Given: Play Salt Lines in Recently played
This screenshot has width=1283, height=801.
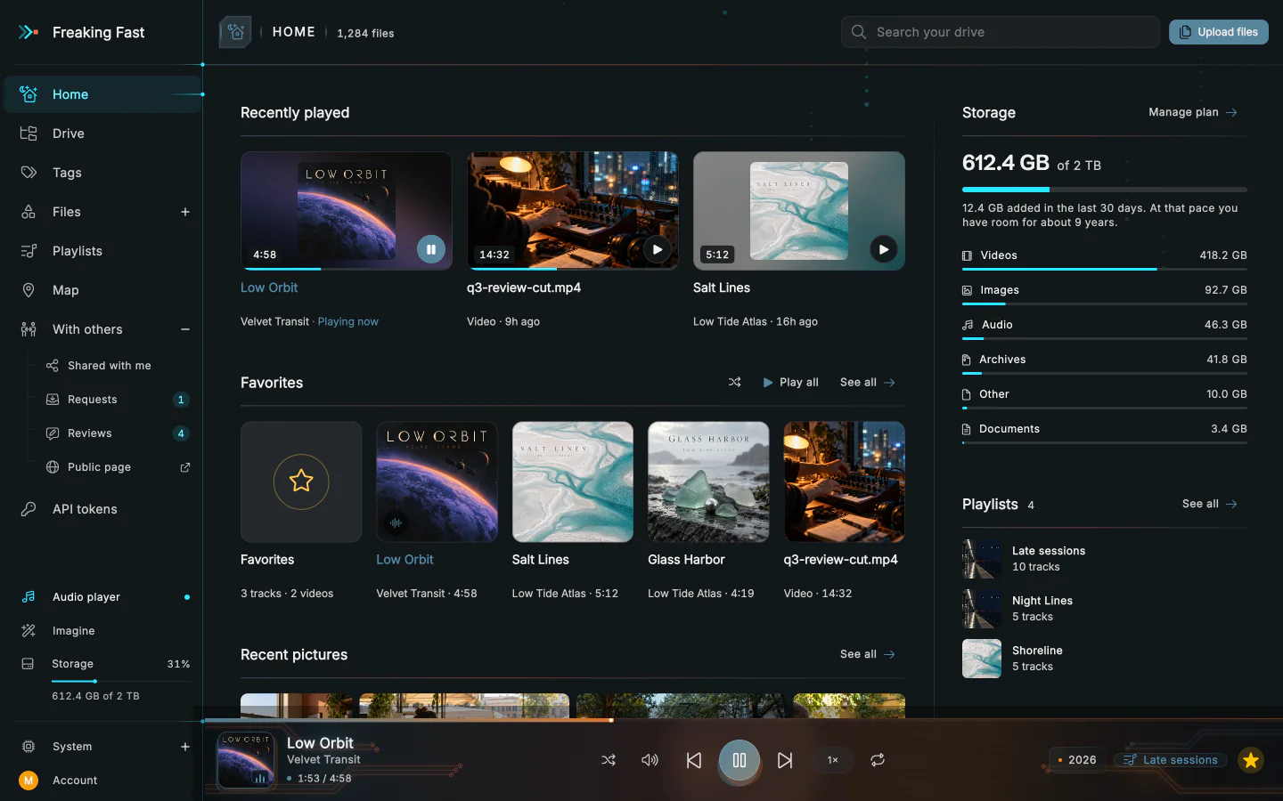Looking at the screenshot, I should 884,249.
